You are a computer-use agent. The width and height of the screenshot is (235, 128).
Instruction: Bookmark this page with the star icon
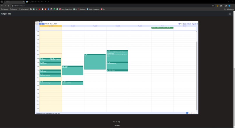click(x=213, y=6)
